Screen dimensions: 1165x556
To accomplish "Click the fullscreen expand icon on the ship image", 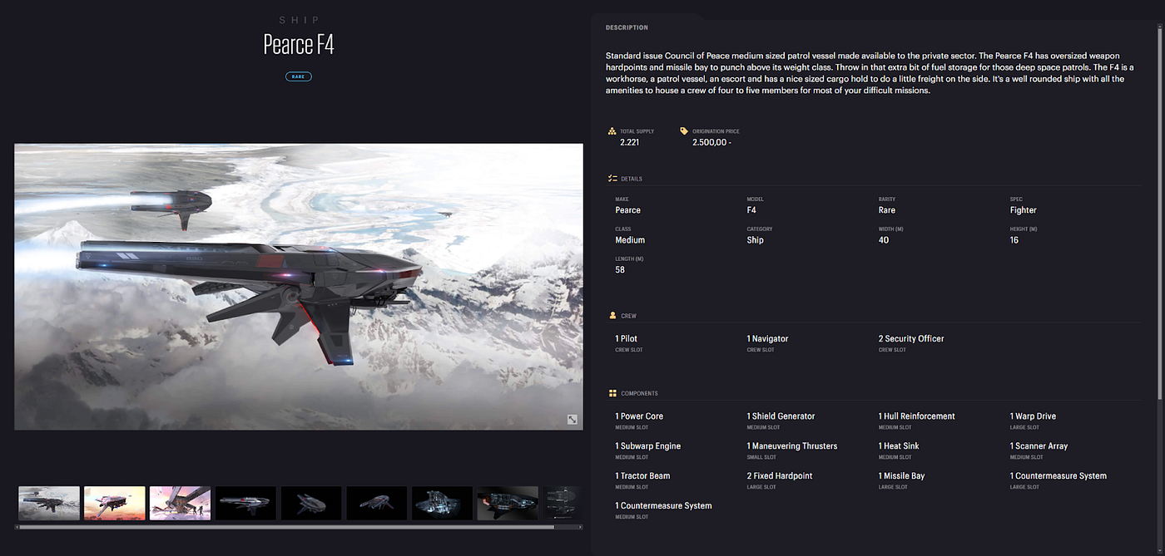I will [573, 420].
